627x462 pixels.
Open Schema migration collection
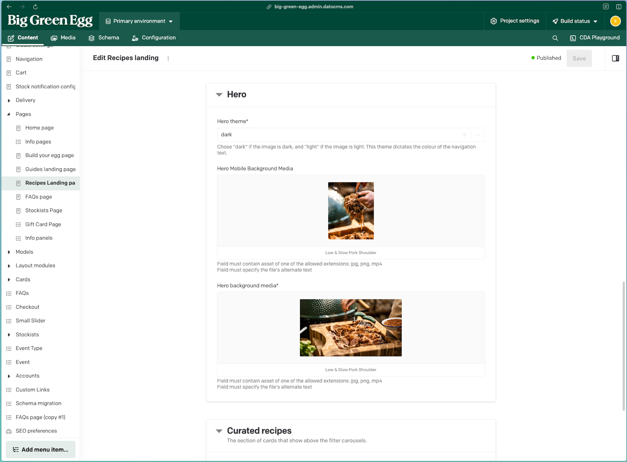tap(40, 404)
